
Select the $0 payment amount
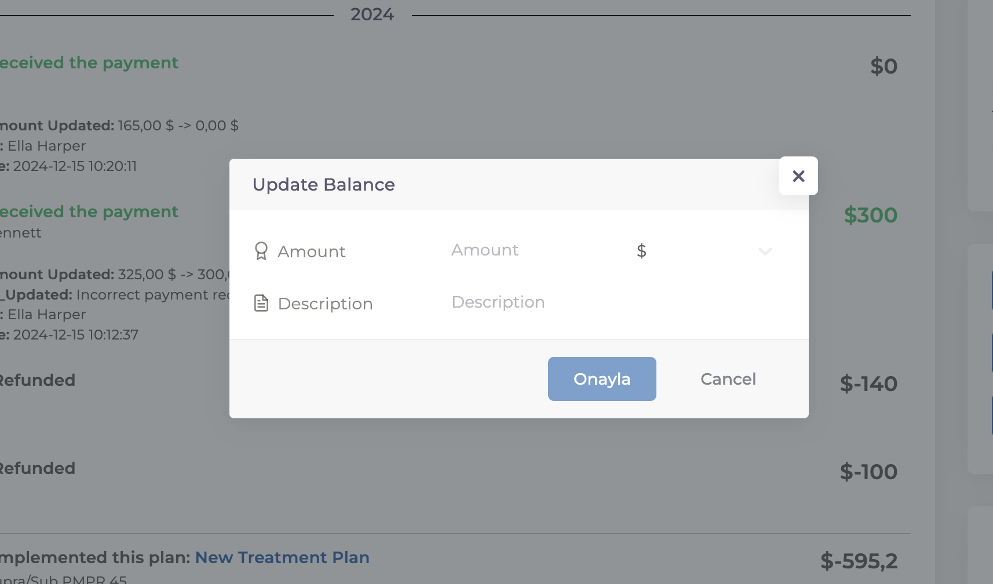884,67
